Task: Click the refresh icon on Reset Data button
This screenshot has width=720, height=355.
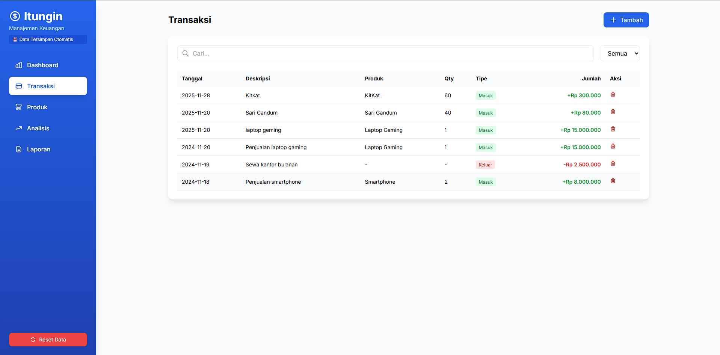Action: 33,339
